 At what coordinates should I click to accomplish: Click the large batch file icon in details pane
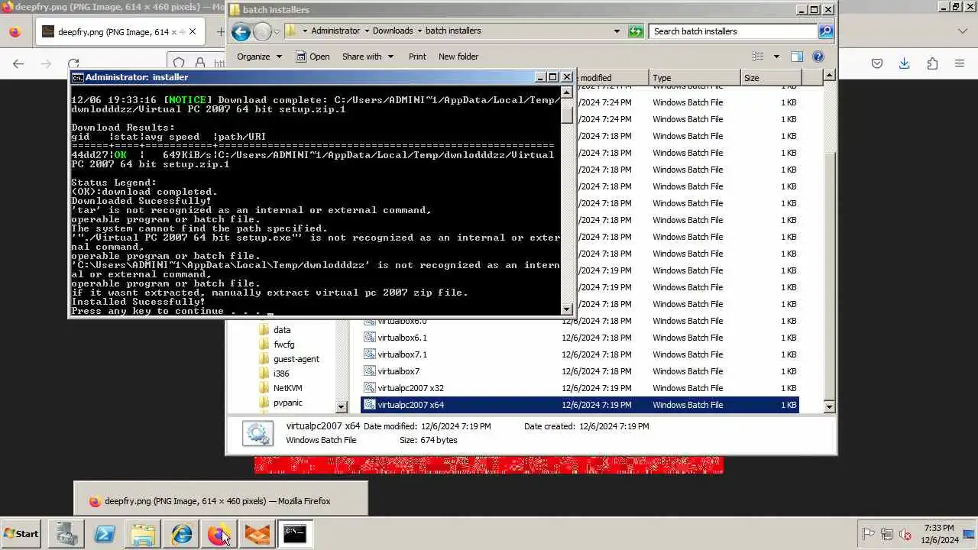click(257, 433)
